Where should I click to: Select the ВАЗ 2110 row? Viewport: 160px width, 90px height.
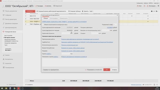(33, 16)
